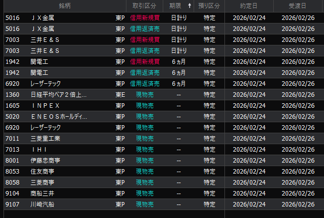Click the 8053 住友商事 entry
The image size is (324, 218).
pos(43,172)
